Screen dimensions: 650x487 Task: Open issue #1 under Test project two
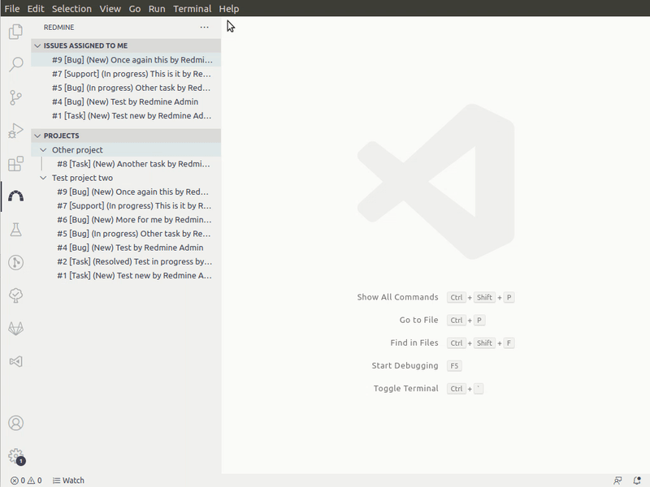[x=126, y=275]
